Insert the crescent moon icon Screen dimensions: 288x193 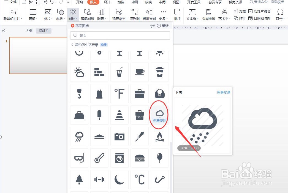pyautogui.click(x=119, y=180)
